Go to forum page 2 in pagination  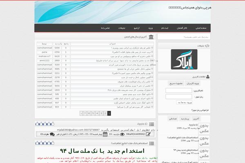pyautogui.click(x=105, y=113)
